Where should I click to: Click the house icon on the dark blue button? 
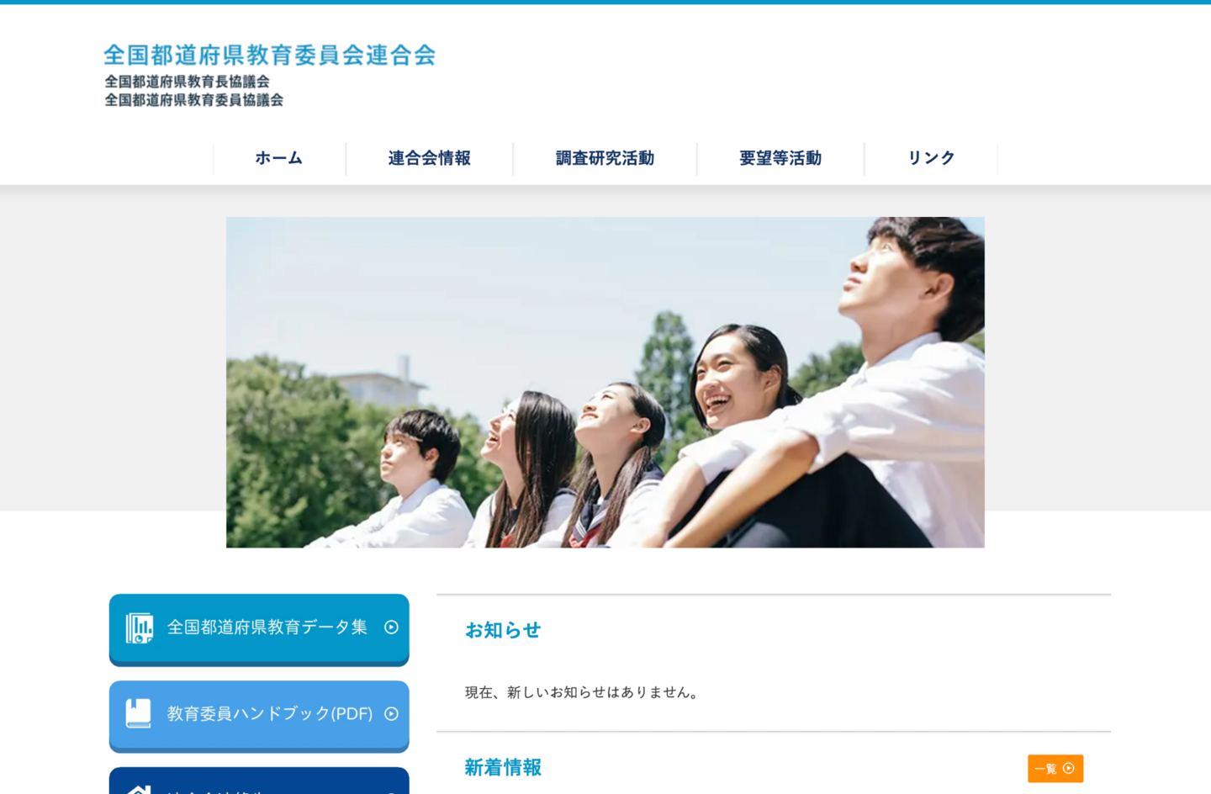139,789
